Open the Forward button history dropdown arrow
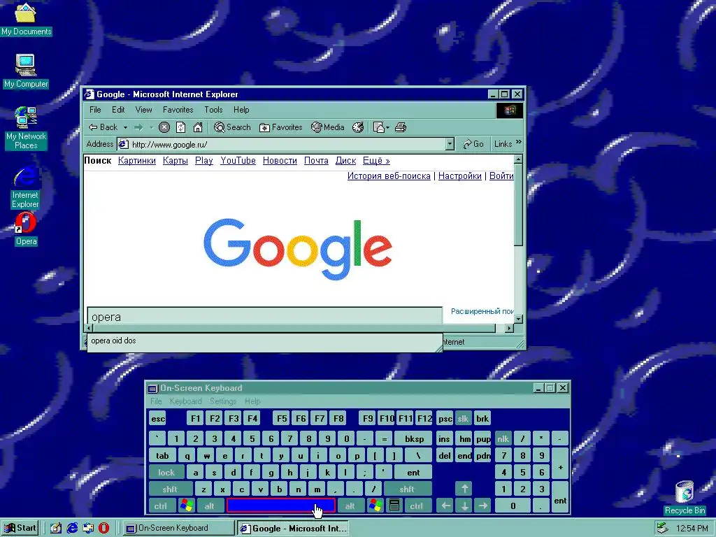This screenshot has height=537, width=716. coord(151,127)
